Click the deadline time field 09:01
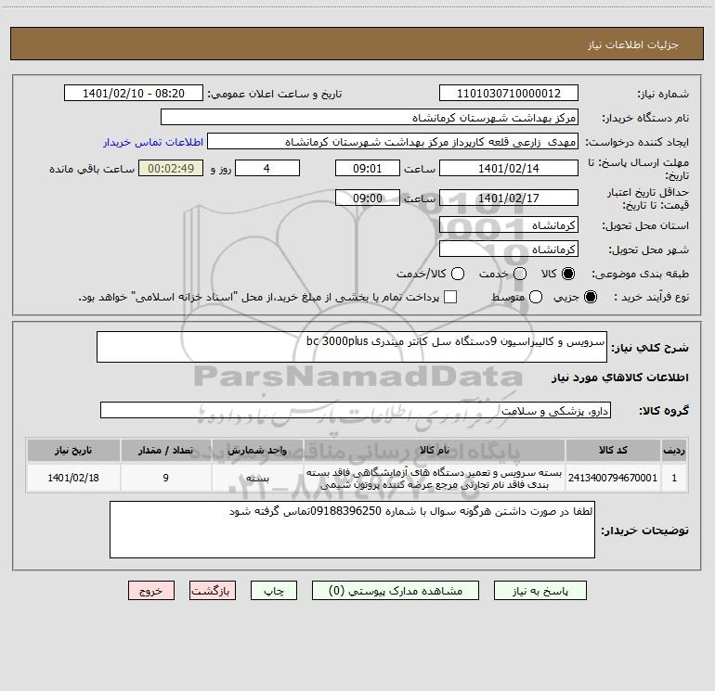This screenshot has width=715, height=691. 368,168
